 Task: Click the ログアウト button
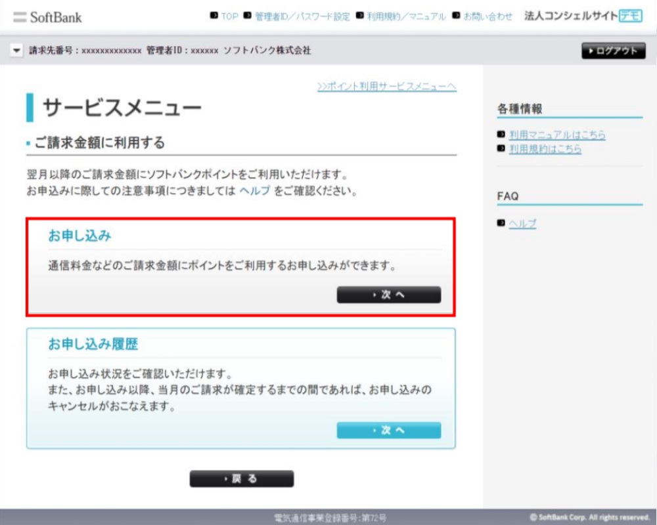coord(612,51)
